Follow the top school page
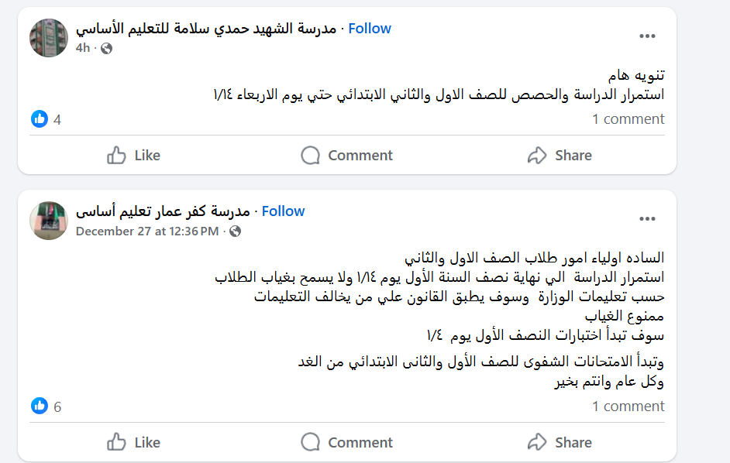Image resolution: width=730 pixels, height=463 pixels. pyautogui.click(x=370, y=29)
